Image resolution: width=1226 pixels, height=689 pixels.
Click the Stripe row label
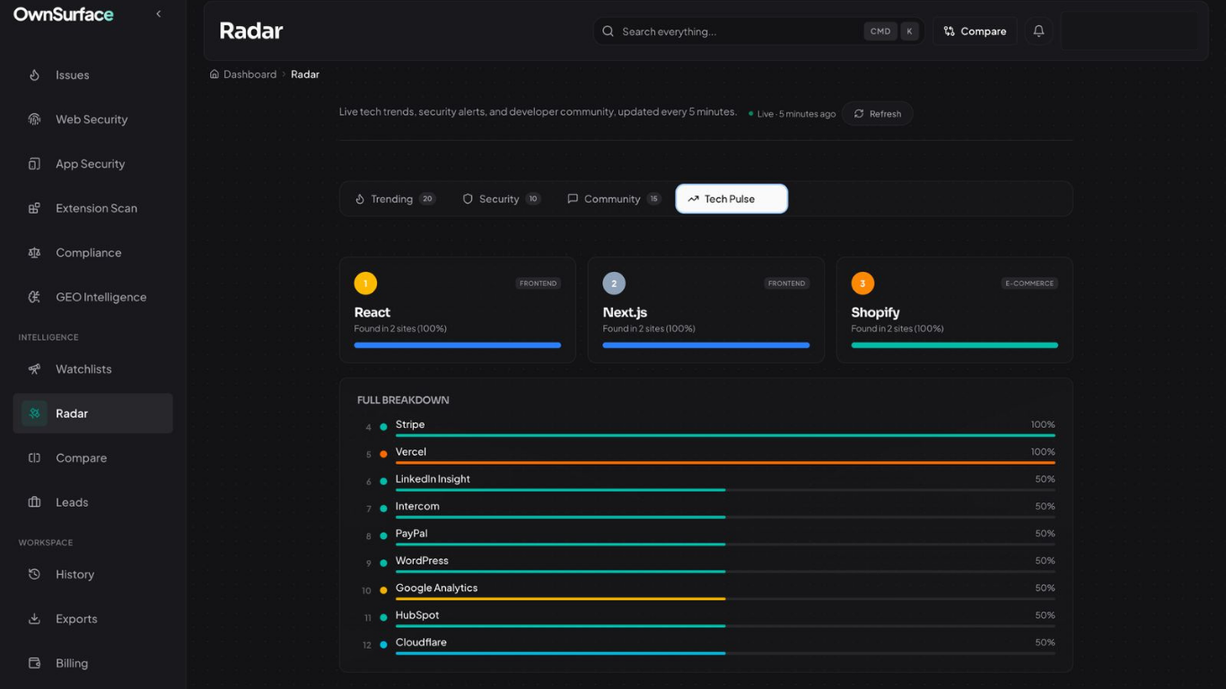coord(410,425)
